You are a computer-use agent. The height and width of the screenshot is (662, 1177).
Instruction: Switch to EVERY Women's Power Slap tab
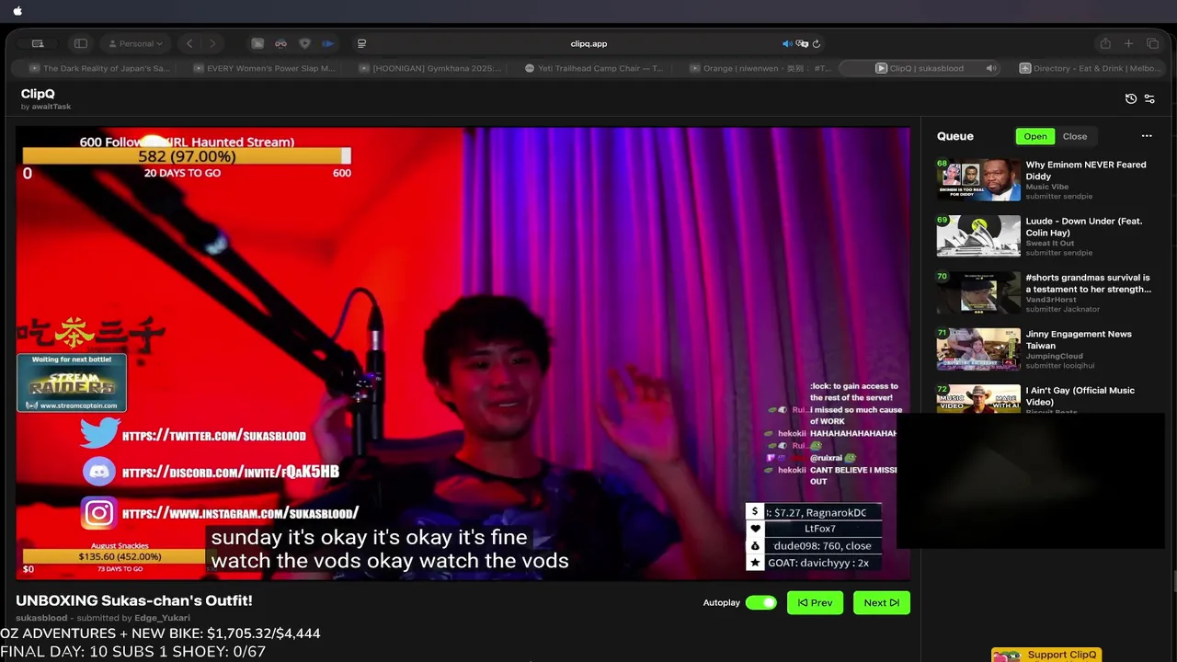(x=264, y=68)
